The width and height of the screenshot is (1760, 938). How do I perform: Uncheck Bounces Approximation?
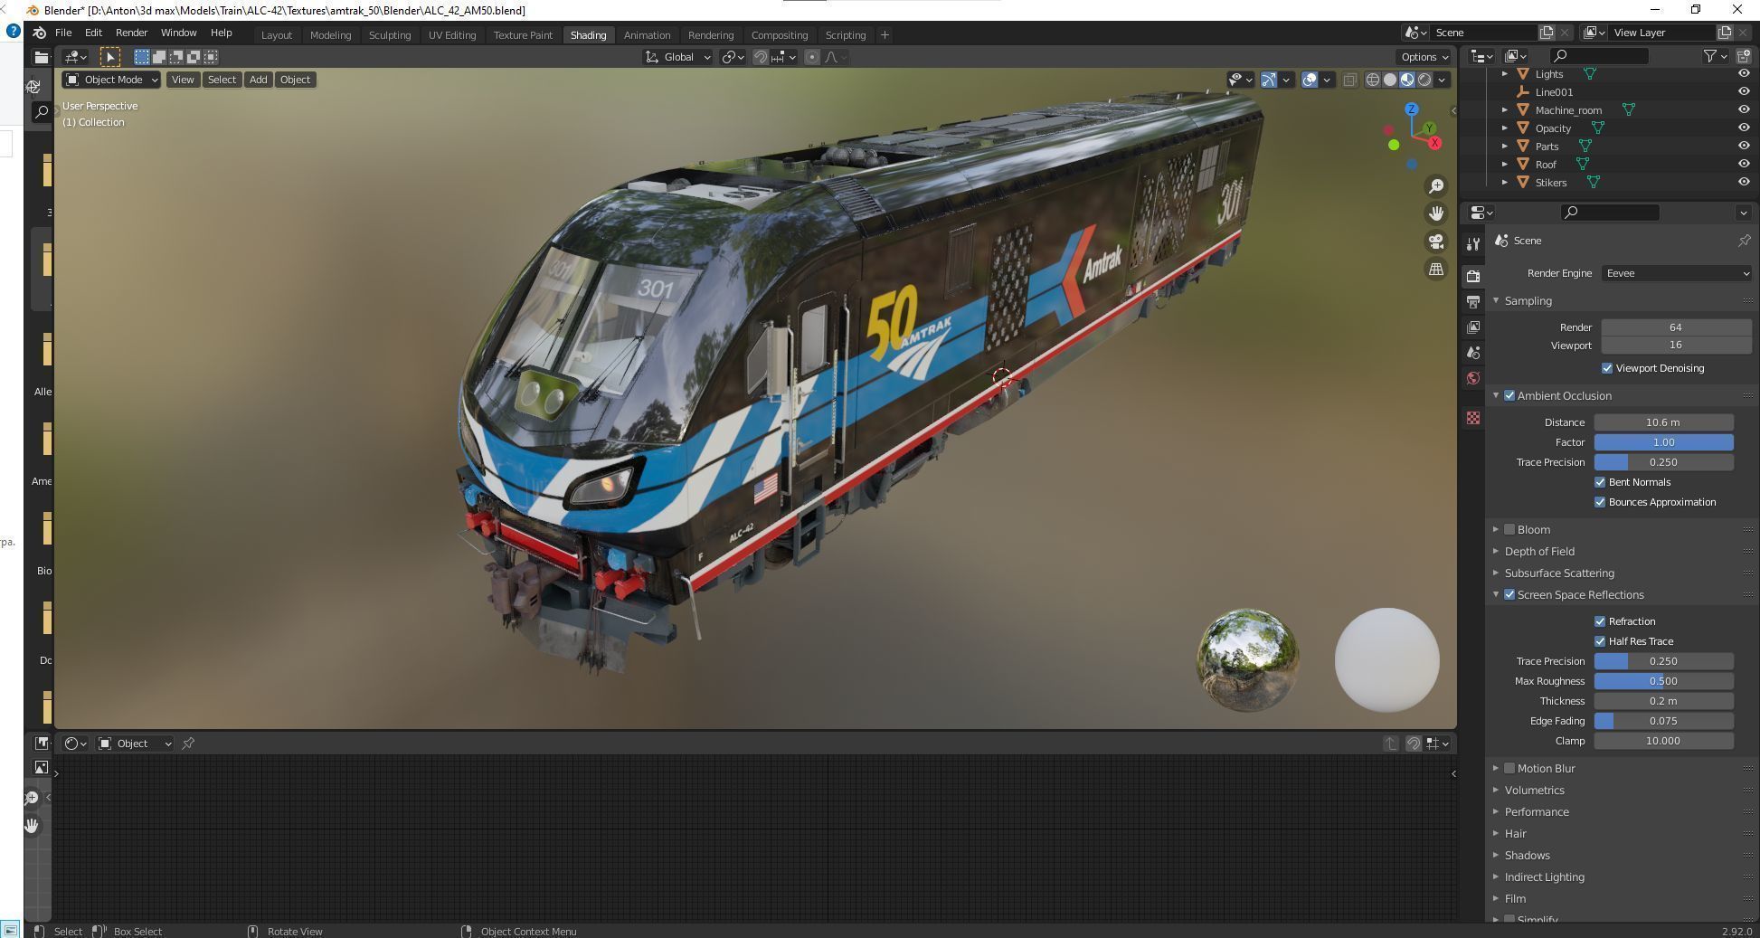pos(1600,502)
